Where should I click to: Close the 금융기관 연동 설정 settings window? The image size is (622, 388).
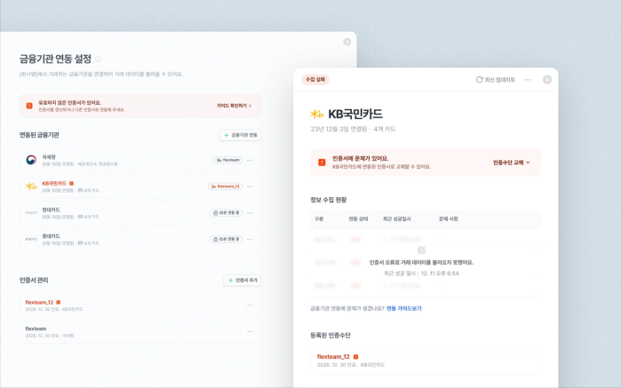pos(347,42)
